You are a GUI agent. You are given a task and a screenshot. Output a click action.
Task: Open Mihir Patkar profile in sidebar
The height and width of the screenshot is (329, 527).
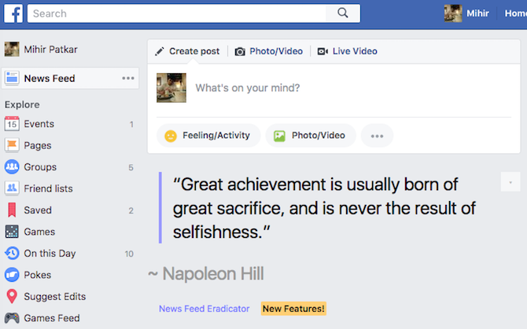point(51,49)
